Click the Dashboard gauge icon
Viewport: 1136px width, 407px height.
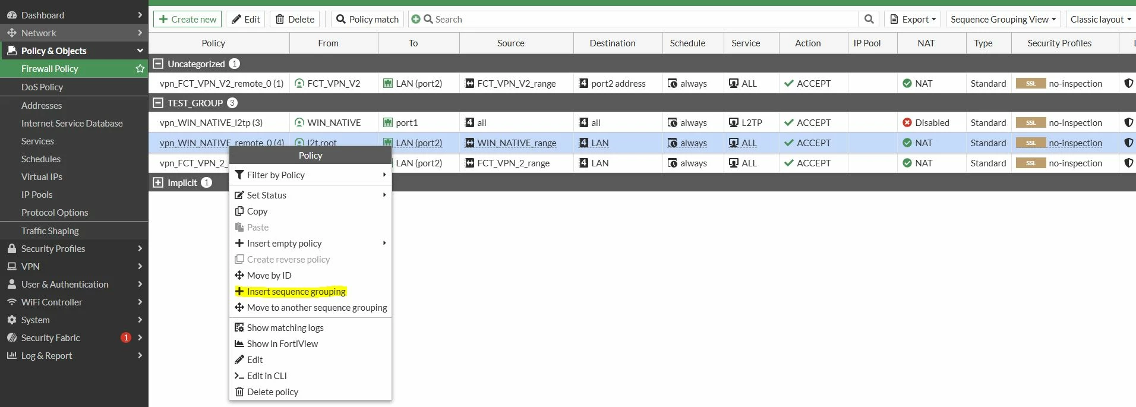[12, 15]
